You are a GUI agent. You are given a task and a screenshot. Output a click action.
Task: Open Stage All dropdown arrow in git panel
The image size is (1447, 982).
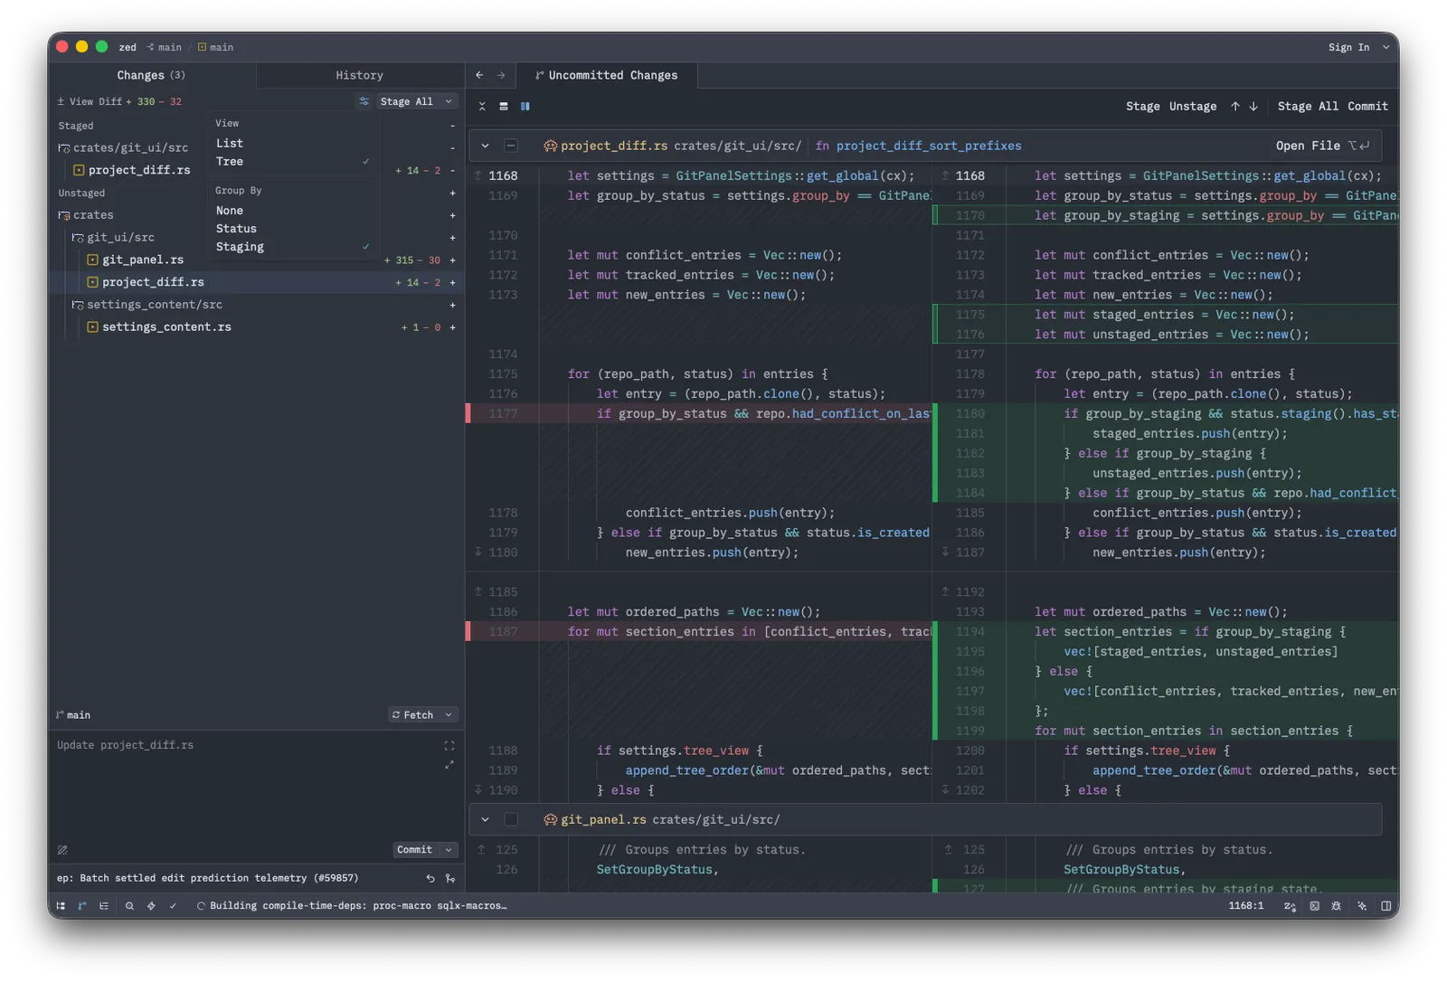point(449,101)
